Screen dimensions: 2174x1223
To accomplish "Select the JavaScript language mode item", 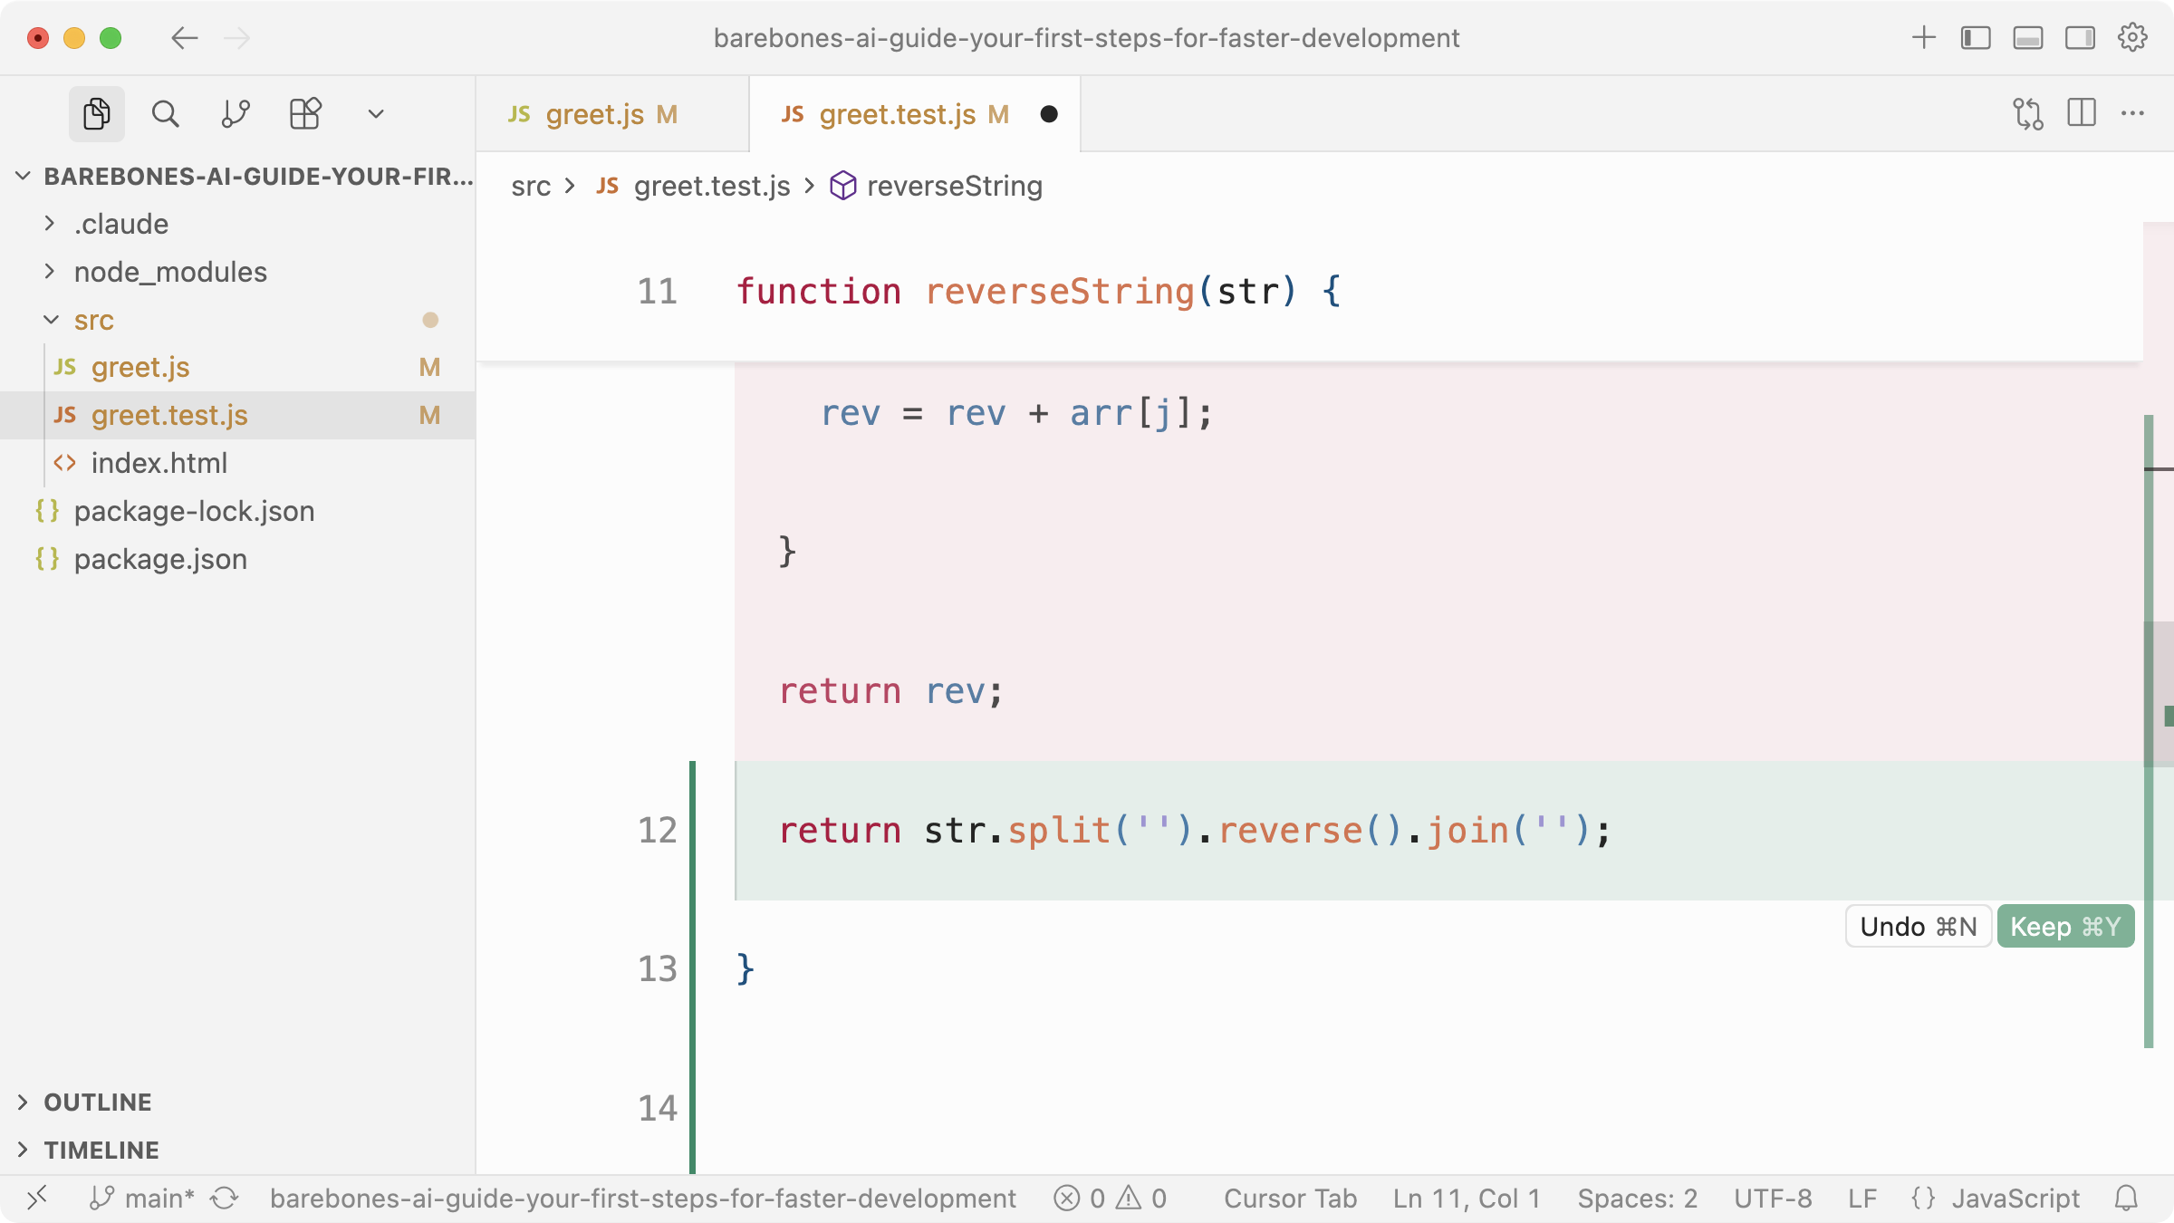I will tap(2015, 1199).
